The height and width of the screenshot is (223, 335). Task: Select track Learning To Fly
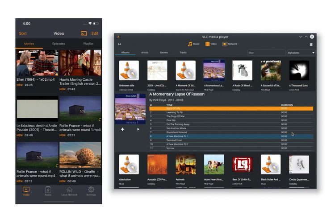point(231,112)
